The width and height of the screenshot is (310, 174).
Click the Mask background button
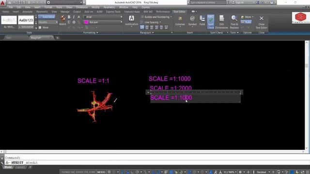(x=44, y=28)
